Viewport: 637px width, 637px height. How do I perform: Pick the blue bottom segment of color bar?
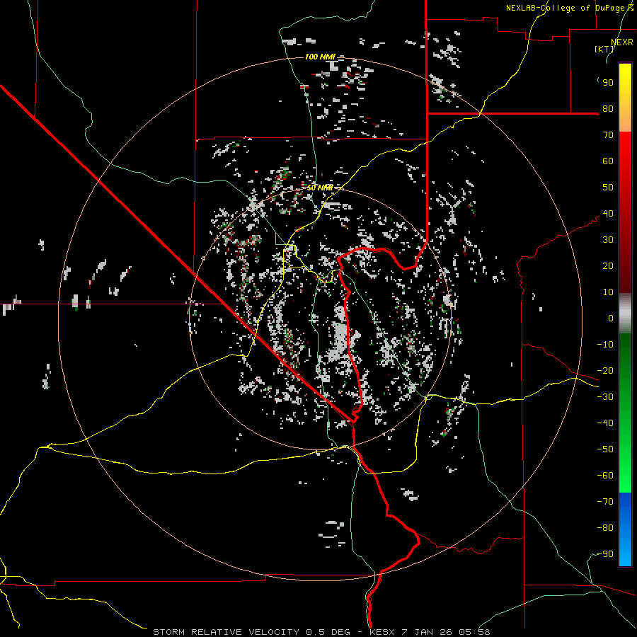click(x=625, y=529)
